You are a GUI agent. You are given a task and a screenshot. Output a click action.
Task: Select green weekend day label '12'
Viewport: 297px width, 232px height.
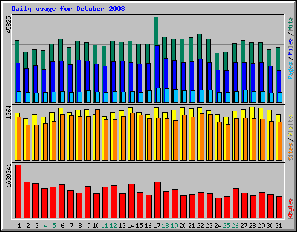click(113, 226)
